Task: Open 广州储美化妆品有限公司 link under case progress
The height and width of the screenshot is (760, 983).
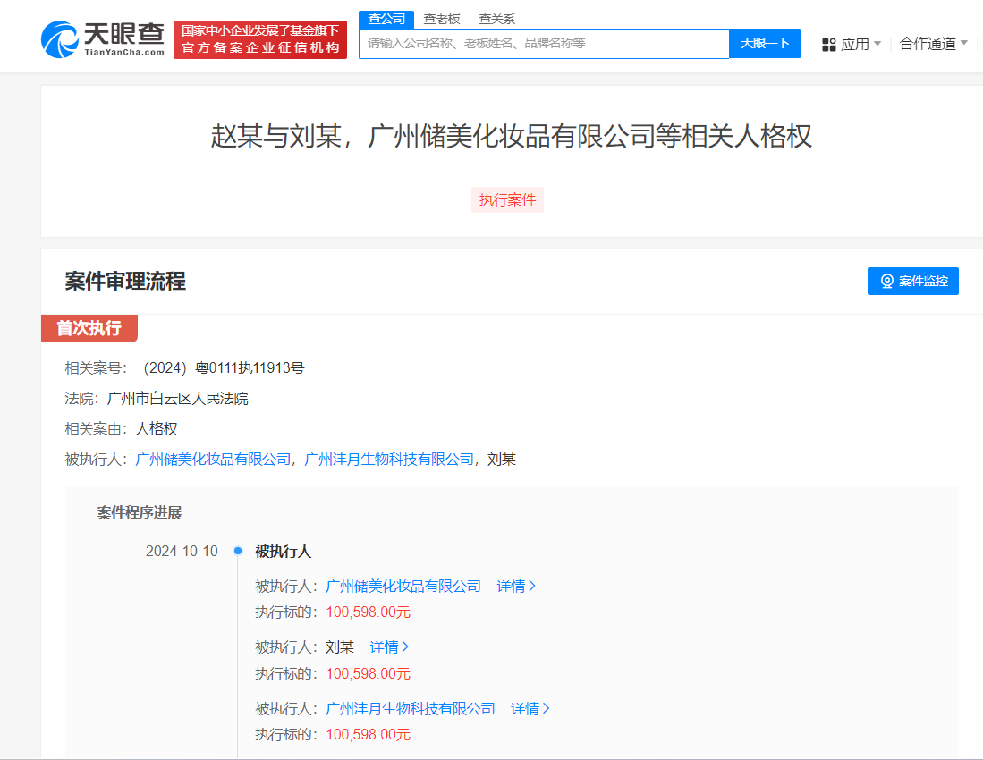Action: click(x=403, y=587)
